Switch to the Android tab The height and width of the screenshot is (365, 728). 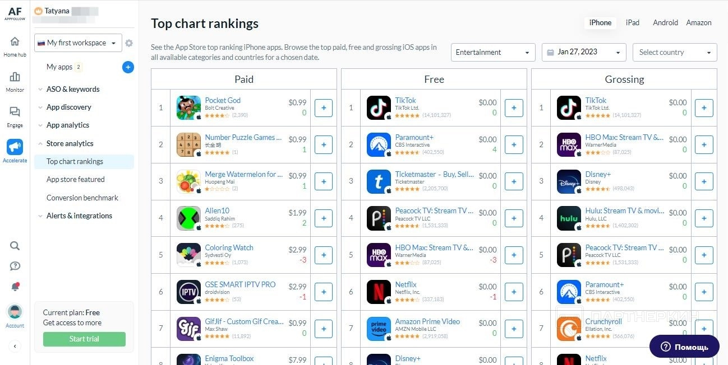point(665,23)
